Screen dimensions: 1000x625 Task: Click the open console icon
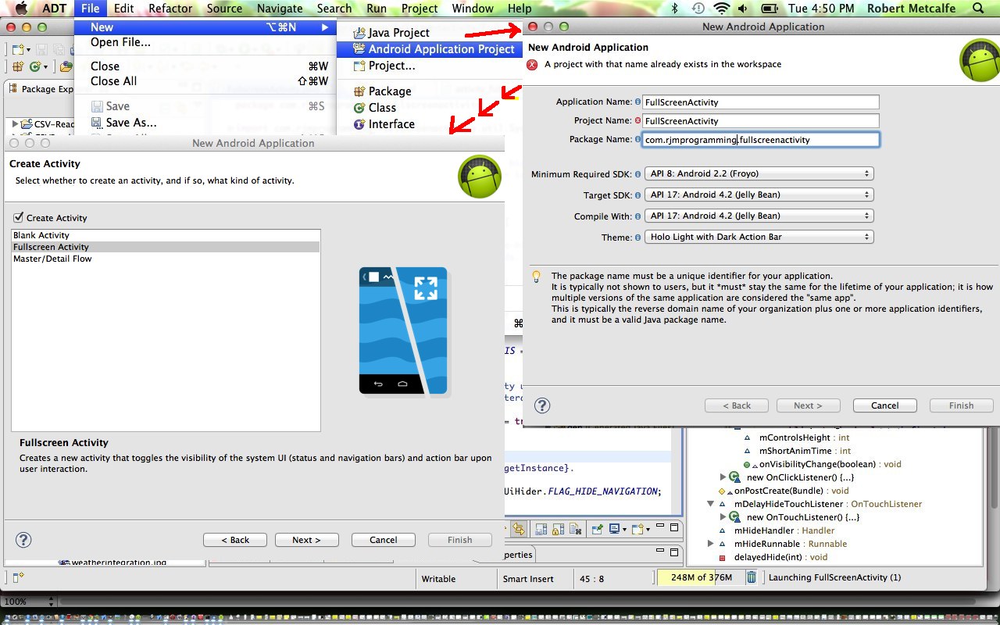click(637, 530)
